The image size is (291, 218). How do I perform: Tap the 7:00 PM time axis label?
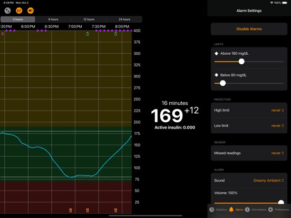tap(75, 27)
